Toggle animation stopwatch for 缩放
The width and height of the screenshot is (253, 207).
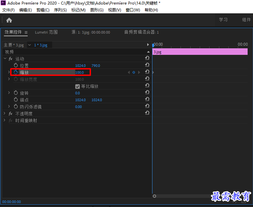click(x=16, y=72)
